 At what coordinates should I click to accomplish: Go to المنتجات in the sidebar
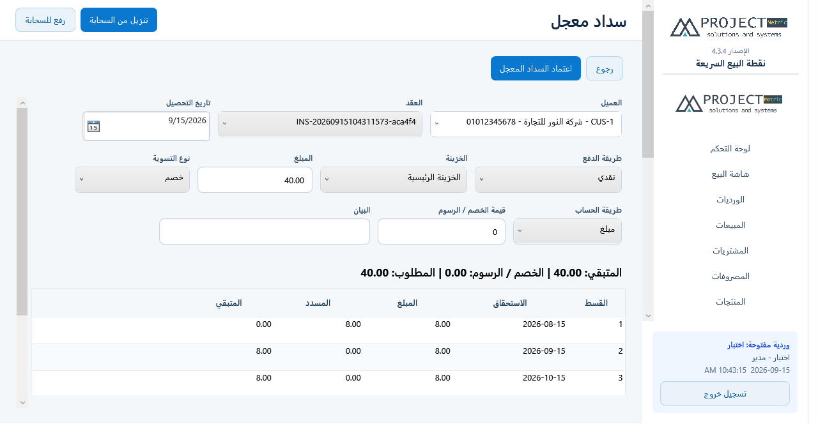click(730, 301)
